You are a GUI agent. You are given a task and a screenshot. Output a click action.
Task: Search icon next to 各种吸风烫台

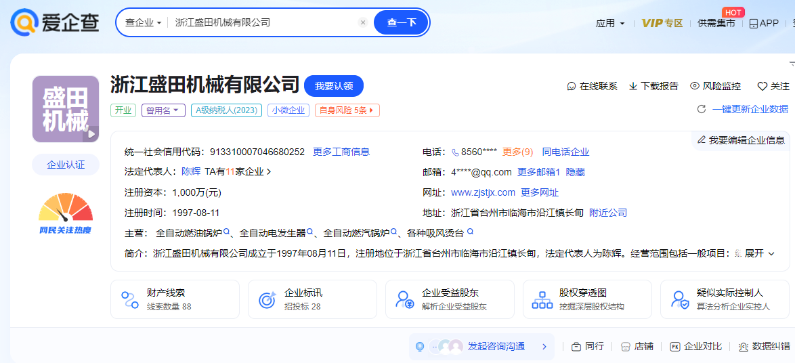click(470, 232)
